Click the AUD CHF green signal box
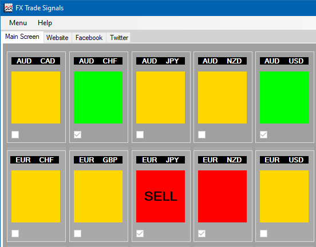This screenshot has width=316, height=247. tap(98, 97)
